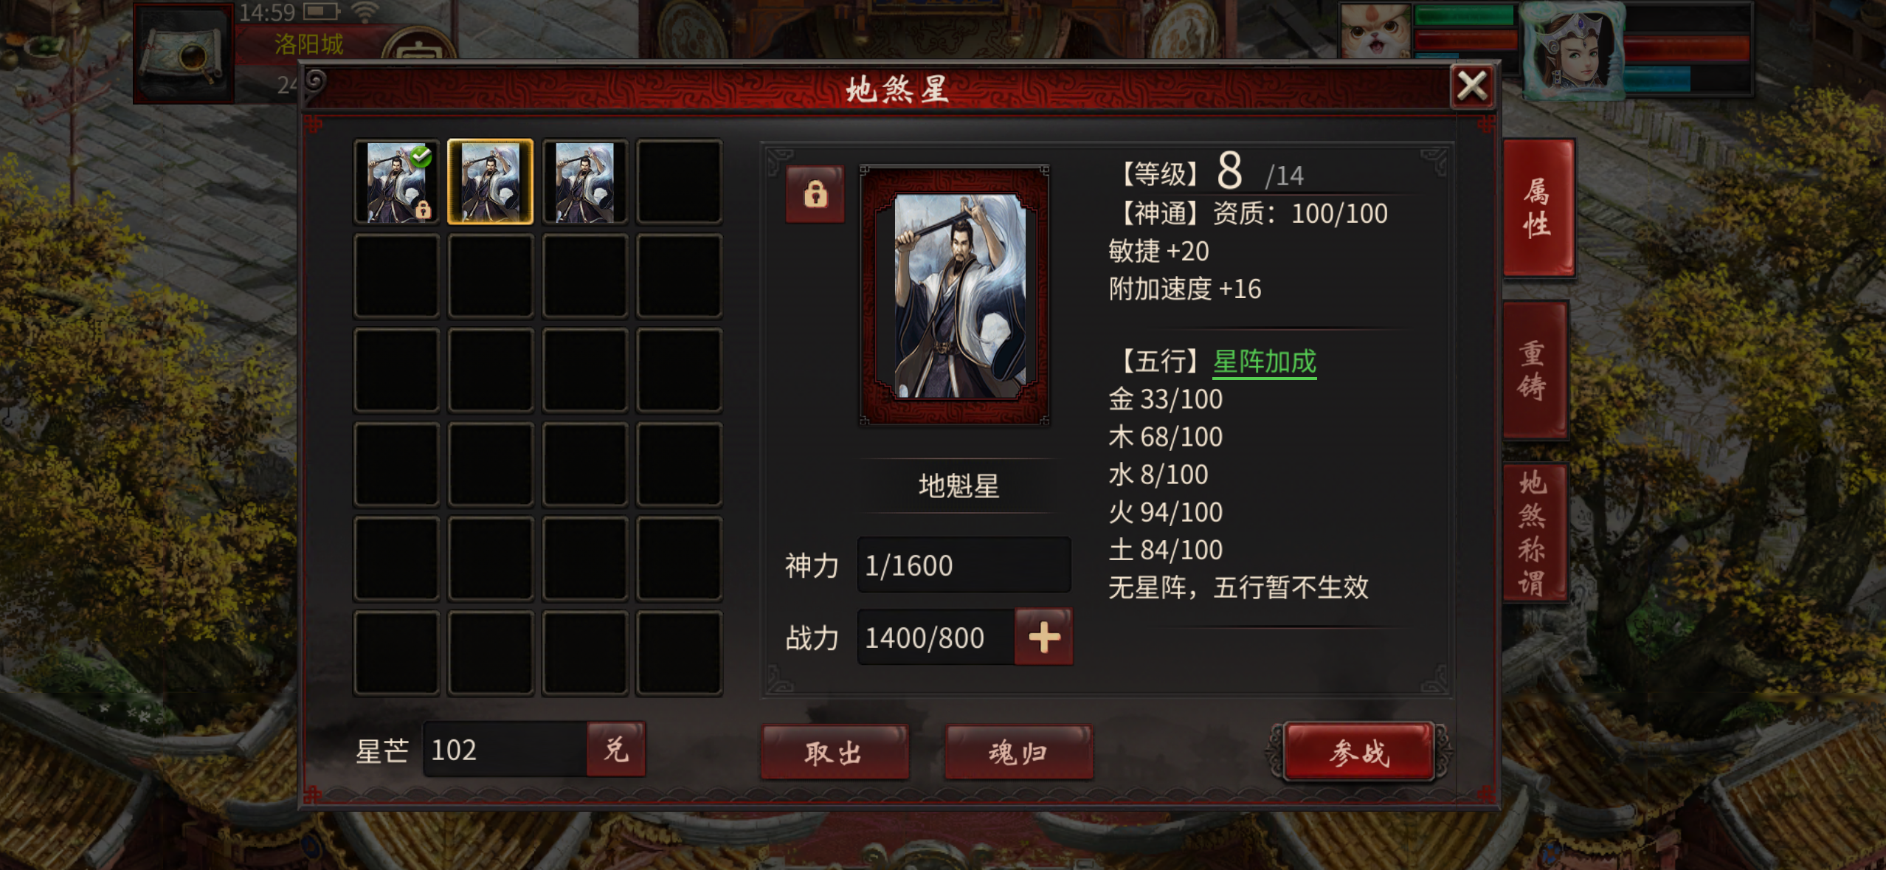This screenshot has height=870, width=1886.
Task: Tap the cat pet avatar icon
Action: tap(1374, 31)
